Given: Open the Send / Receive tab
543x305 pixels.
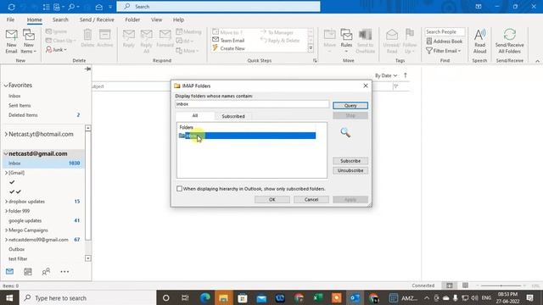Looking at the screenshot, I should coord(97,19).
